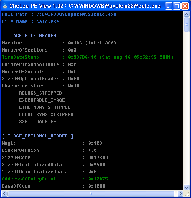Click the [ IMAGE_FILE_HEADER ] heading

tap(32, 36)
